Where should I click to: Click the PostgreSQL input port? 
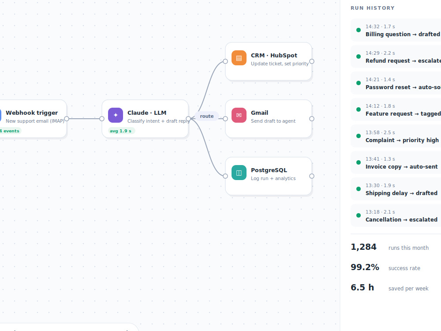click(225, 176)
